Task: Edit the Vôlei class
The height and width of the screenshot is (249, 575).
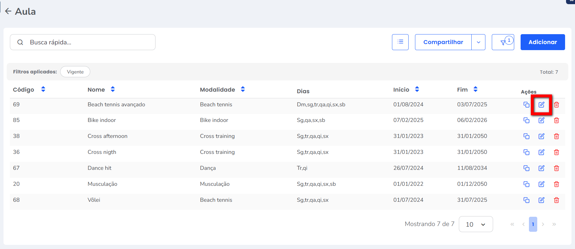Action: point(541,200)
